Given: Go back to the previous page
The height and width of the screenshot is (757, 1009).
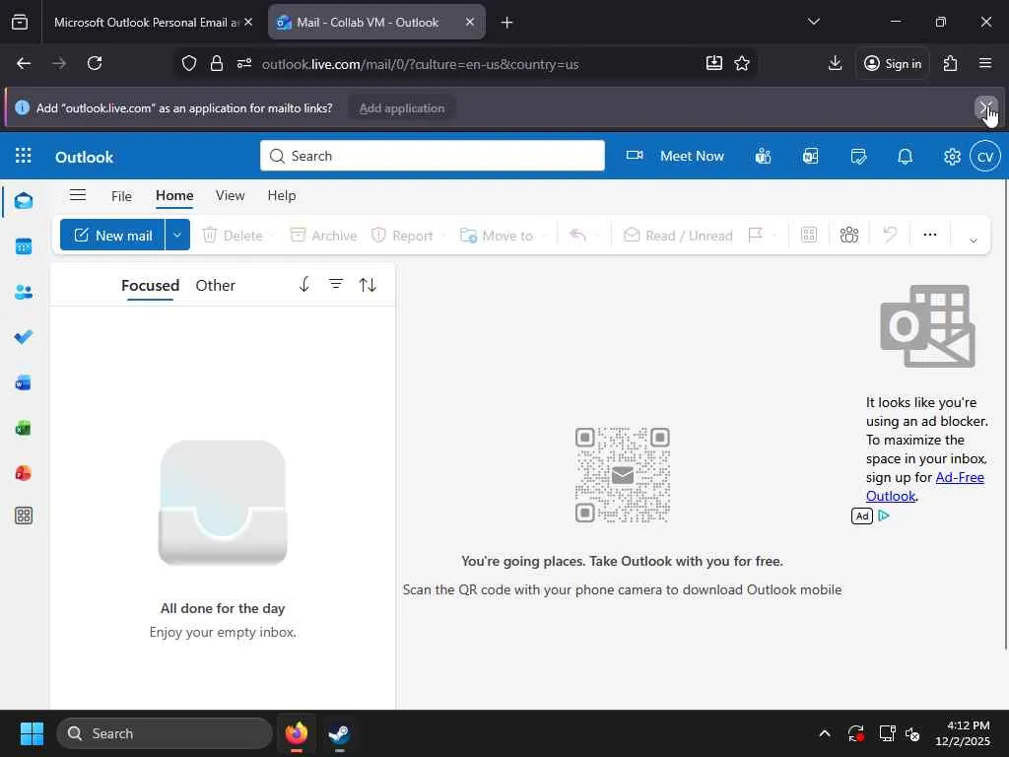Looking at the screenshot, I should 24,63.
